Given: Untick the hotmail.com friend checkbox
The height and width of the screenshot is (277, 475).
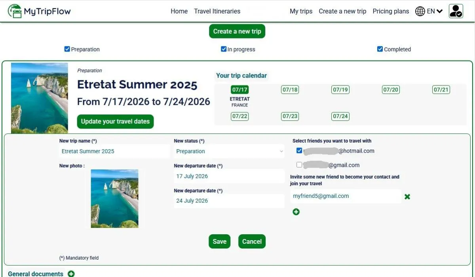Looking at the screenshot, I should 299,151.
